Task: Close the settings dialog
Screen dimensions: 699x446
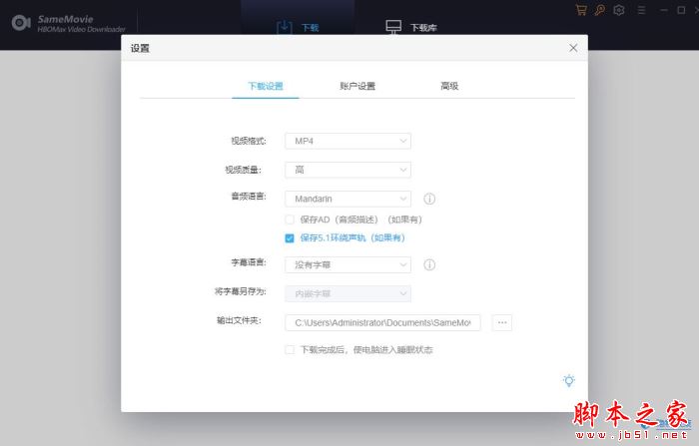Action: [x=573, y=48]
